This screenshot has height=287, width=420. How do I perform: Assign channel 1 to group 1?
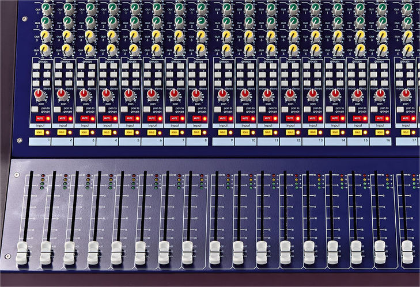click(x=36, y=66)
